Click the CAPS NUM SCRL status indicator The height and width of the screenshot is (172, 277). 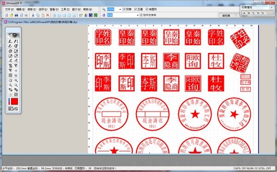pyautogui.click(x=252, y=168)
